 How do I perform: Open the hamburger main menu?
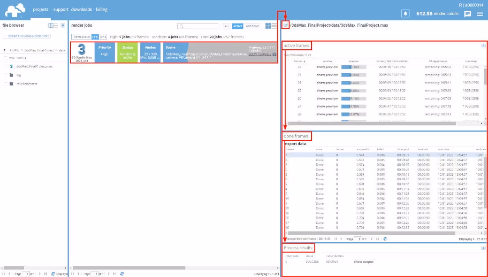pyautogui.click(x=480, y=14)
